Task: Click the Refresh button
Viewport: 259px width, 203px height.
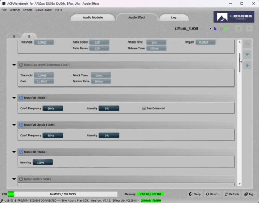Action: [232, 194]
